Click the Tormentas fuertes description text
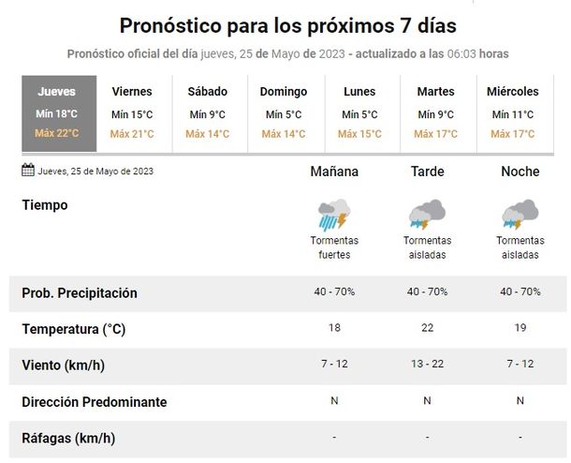The height and width of the screenshot is (463, 571). click(x=334, y=247)
